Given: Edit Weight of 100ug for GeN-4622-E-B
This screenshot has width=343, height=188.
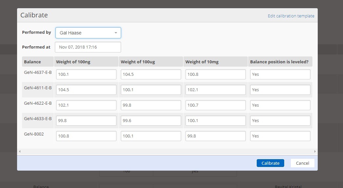Looking at the screenshot, I should [151, 105].
